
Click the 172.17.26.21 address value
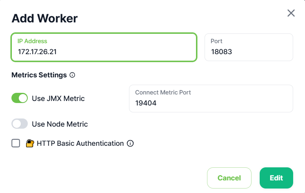tap(37, 52)
